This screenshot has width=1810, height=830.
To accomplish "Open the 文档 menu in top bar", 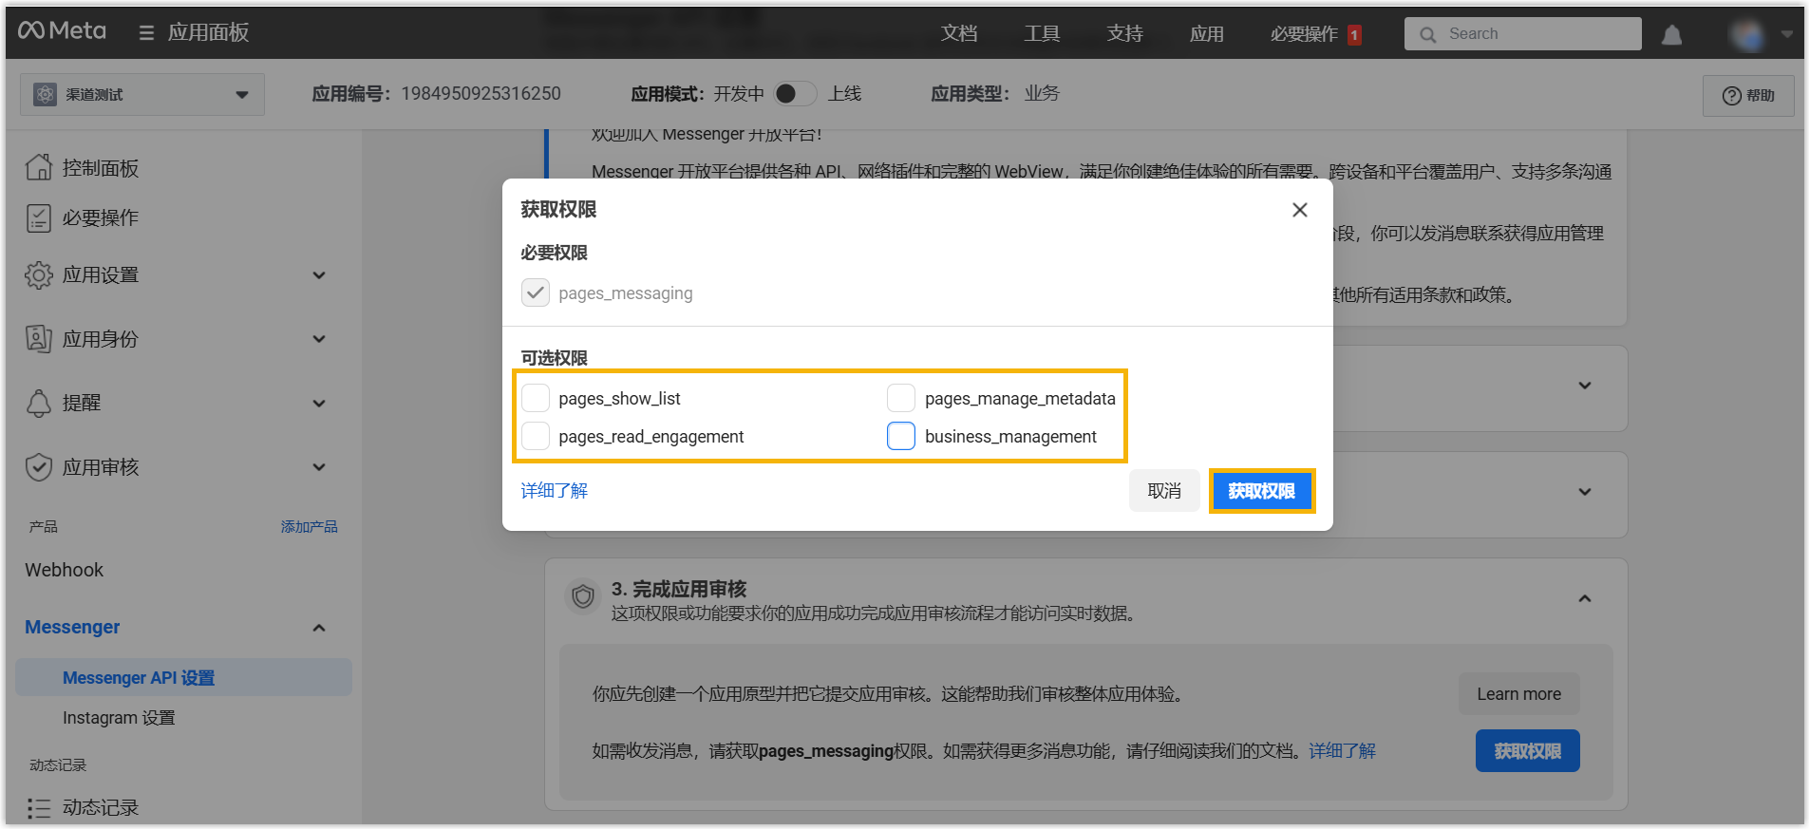I will pos(958,34).
